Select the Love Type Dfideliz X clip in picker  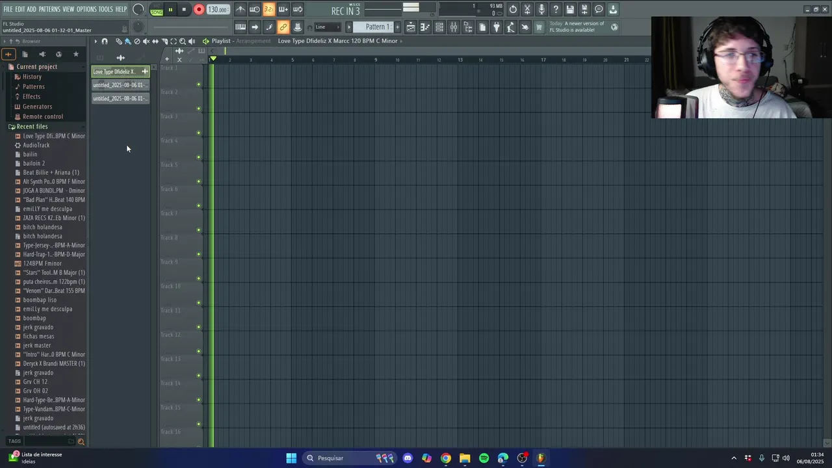[121, 71]
